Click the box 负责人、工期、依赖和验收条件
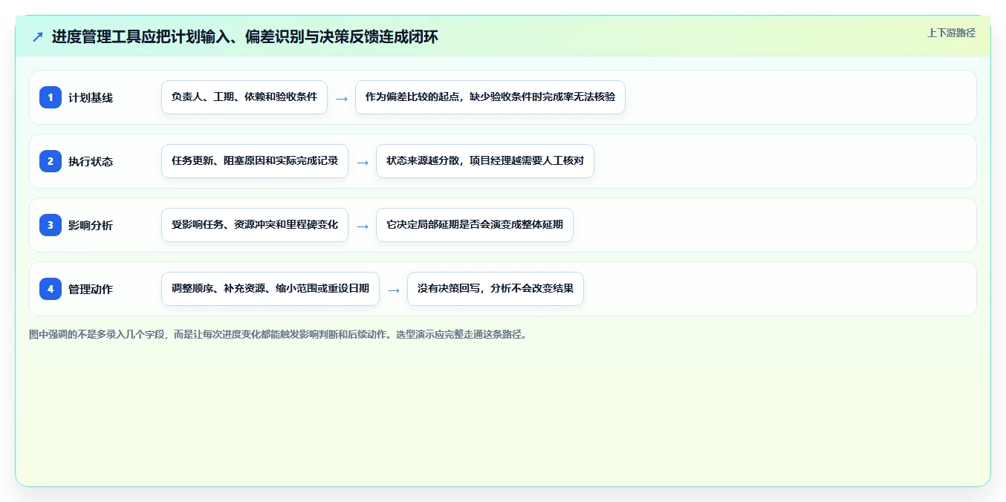 (244, 97)
